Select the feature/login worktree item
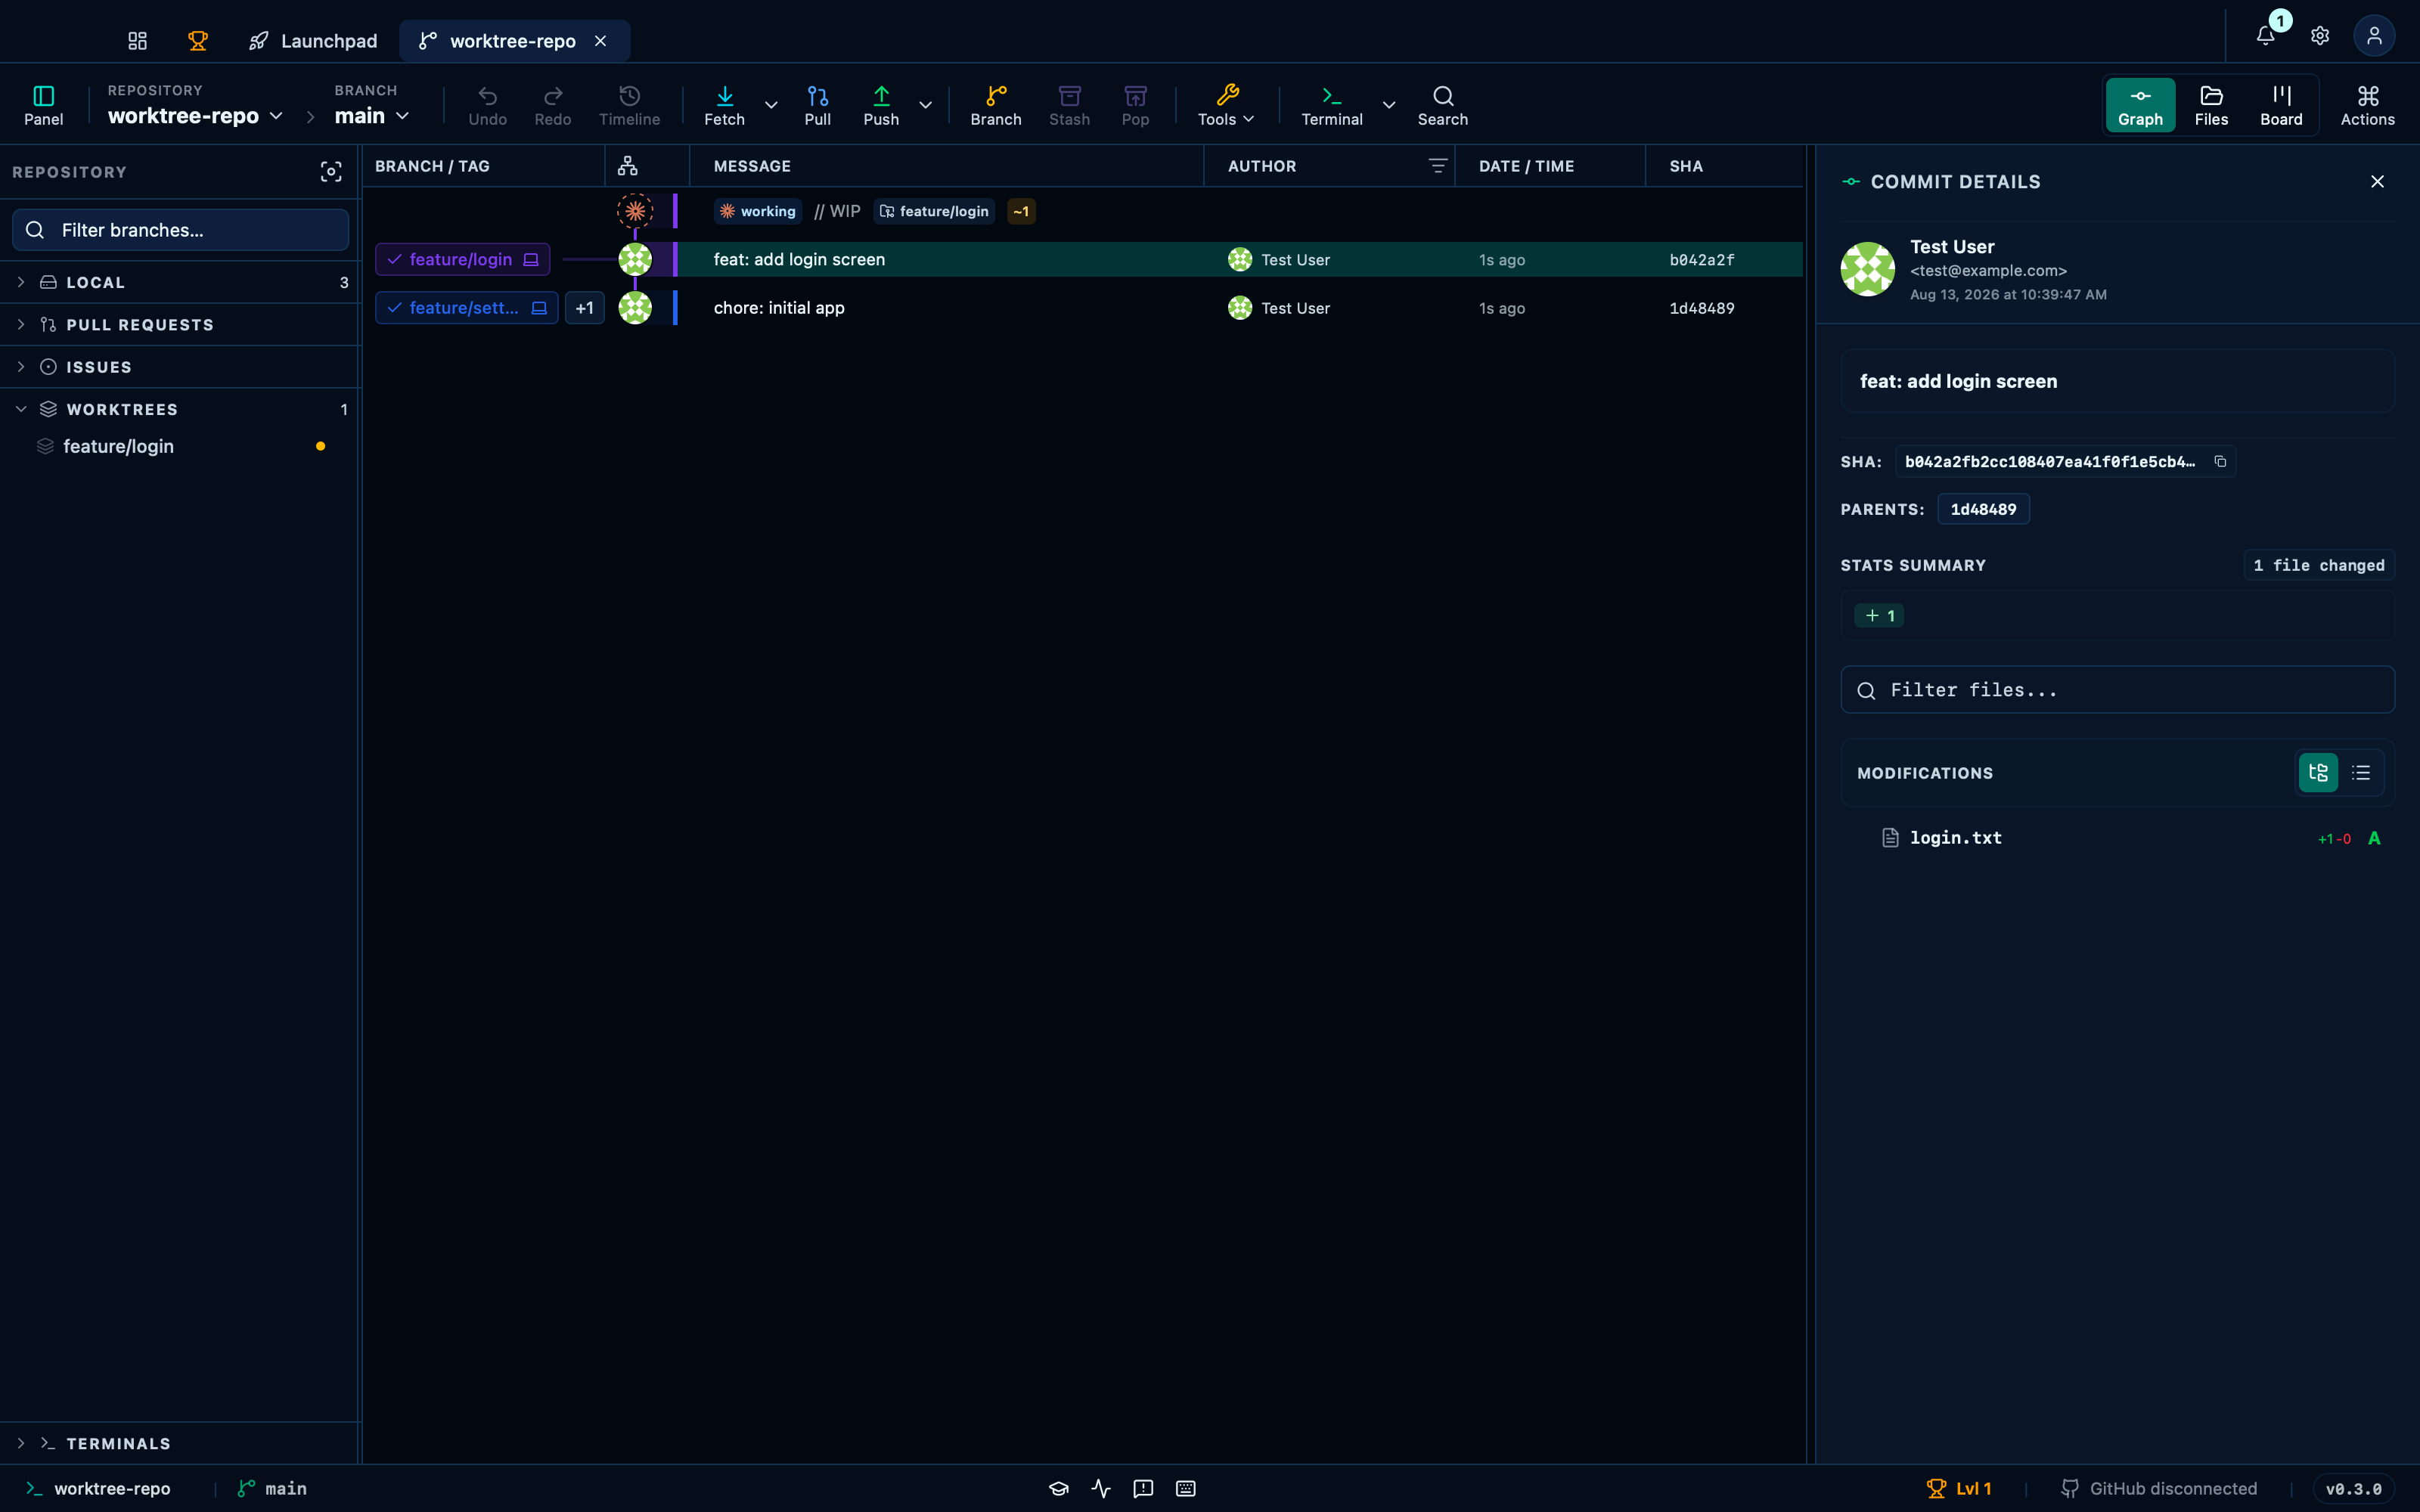This screenshot has width=2420, height=1512. (x=180, y=447)
